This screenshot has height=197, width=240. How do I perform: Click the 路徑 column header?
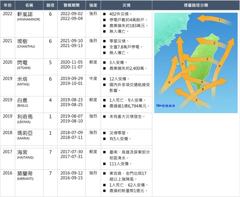(x=50, y=5)
